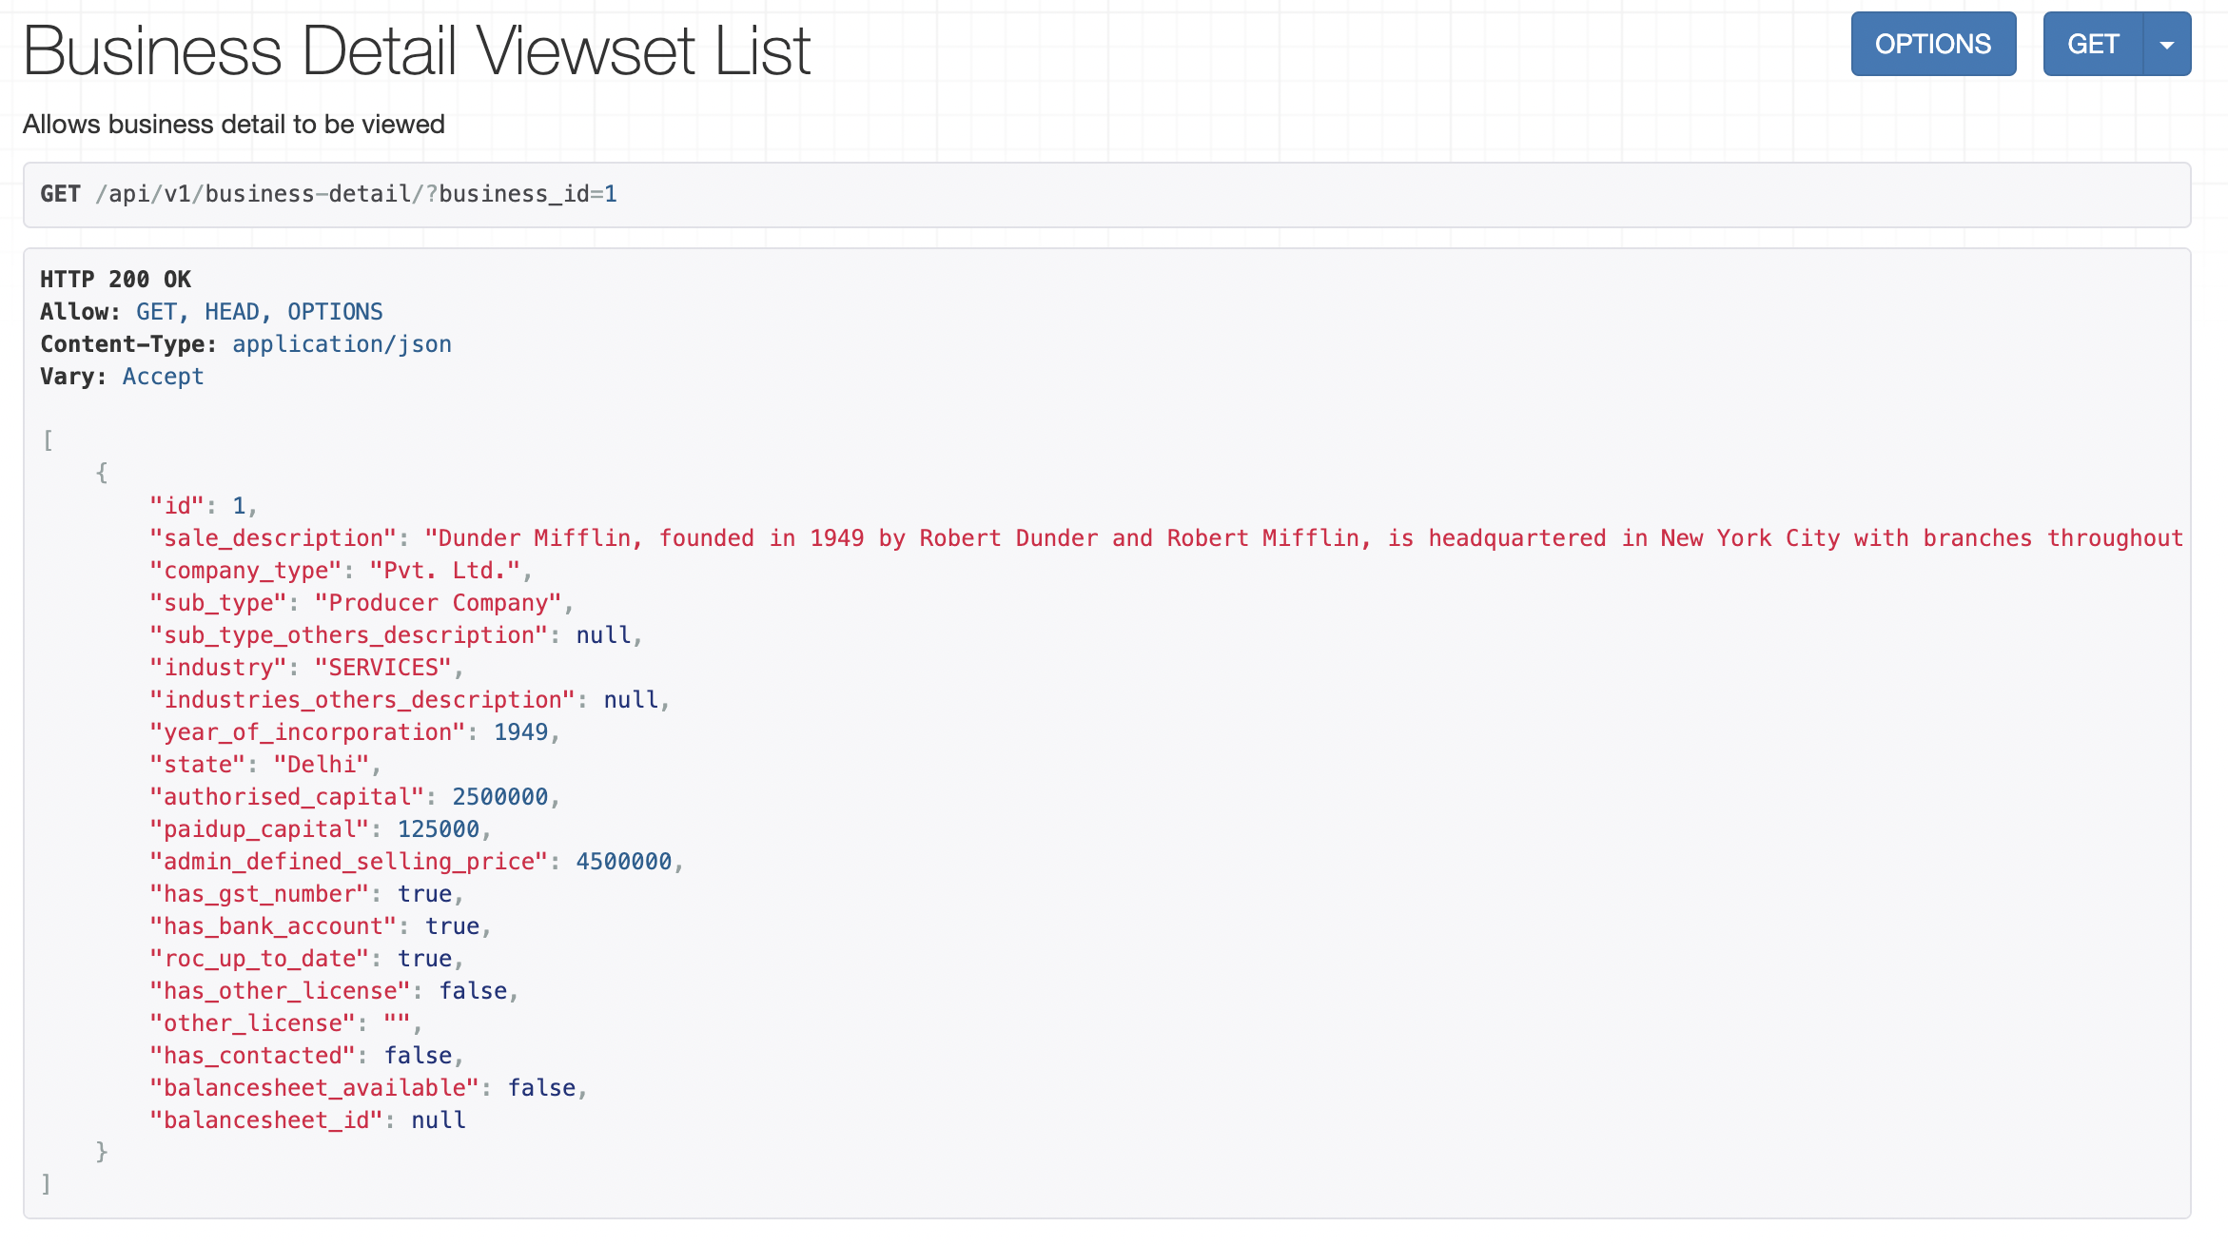Click the sale_description JSON key
This screenshot has width=2228, height=1246.
(272, 538)
